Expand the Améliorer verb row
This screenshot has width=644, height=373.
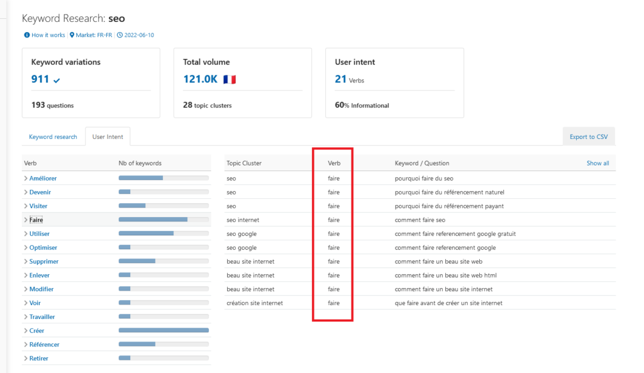[26, 179]
